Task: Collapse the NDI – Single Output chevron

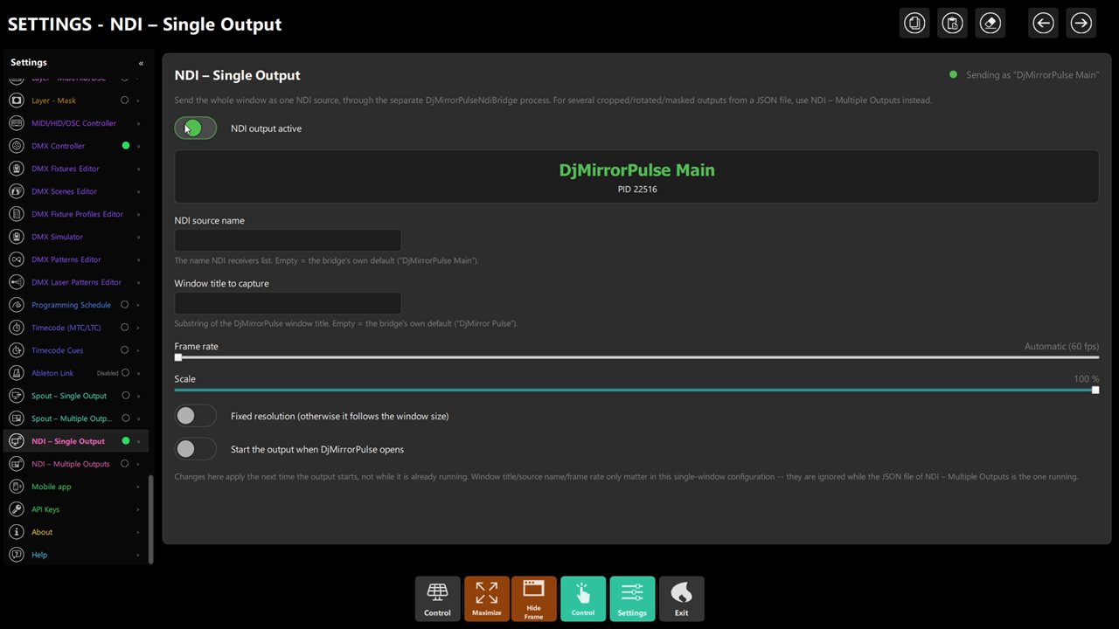Action: coord(138,441)
